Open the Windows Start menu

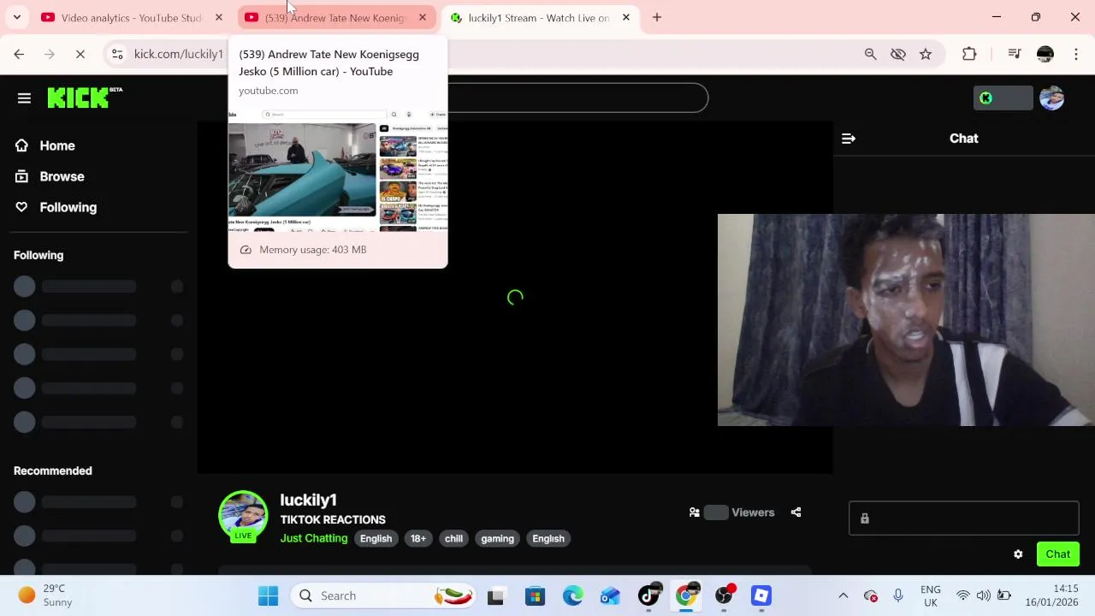coord(268,595)
